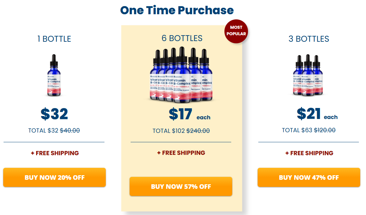Click the six bottles product image
Image resolution: width=366 pixels, height=215 pixels.
181,75
